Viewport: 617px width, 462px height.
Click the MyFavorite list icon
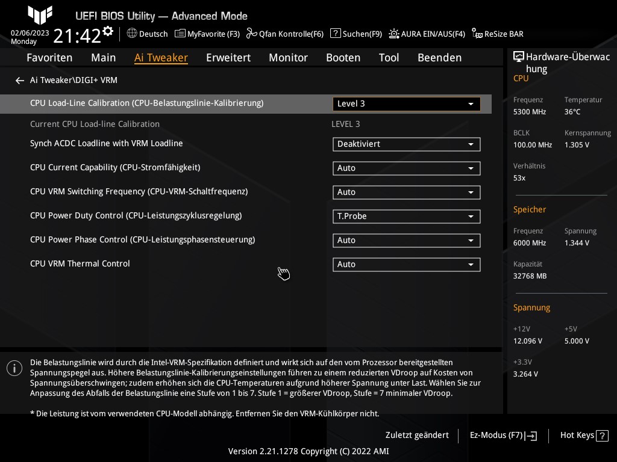tap(180, 34)
